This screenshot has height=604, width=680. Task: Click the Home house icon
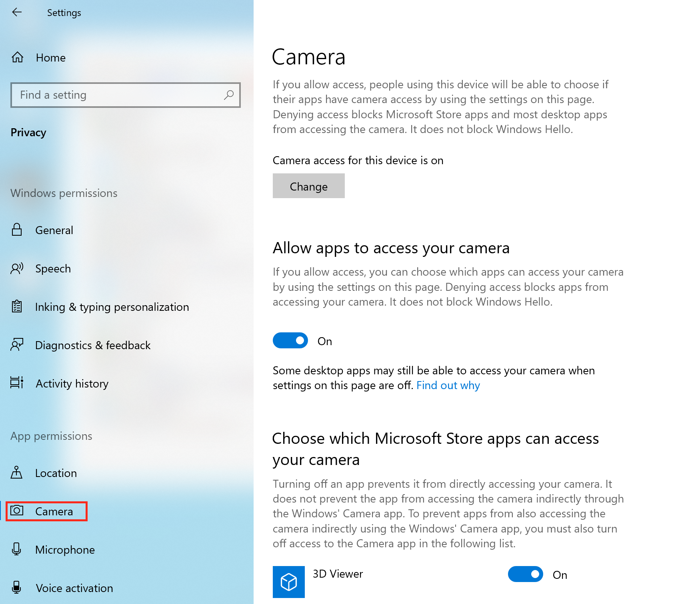click(17, 58)
